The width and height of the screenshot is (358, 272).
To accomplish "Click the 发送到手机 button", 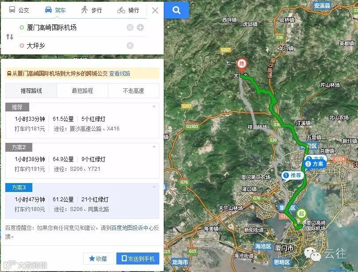I will 138,259.
